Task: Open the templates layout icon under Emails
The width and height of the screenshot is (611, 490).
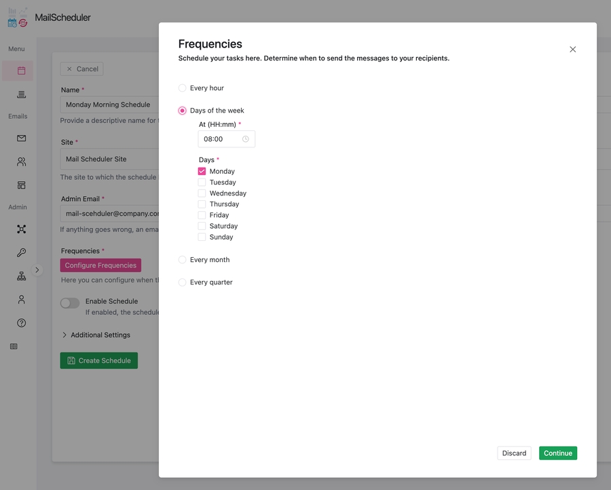Action: pyautogui.click(x=20, y=185)
